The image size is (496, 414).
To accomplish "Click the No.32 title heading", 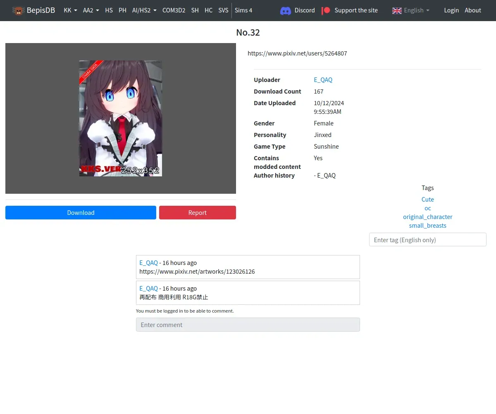I will click(x=248, y=33).
